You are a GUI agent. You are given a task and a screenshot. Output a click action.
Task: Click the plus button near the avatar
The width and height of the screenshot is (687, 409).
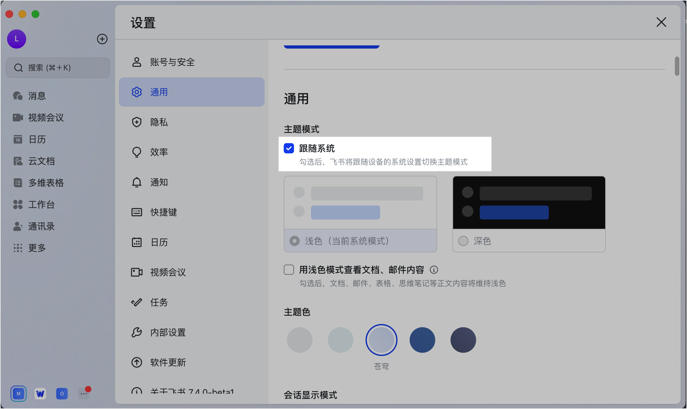(102, 39)
